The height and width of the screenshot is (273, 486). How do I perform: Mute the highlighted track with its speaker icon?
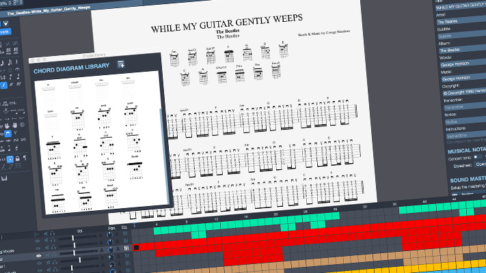[48, 257]
